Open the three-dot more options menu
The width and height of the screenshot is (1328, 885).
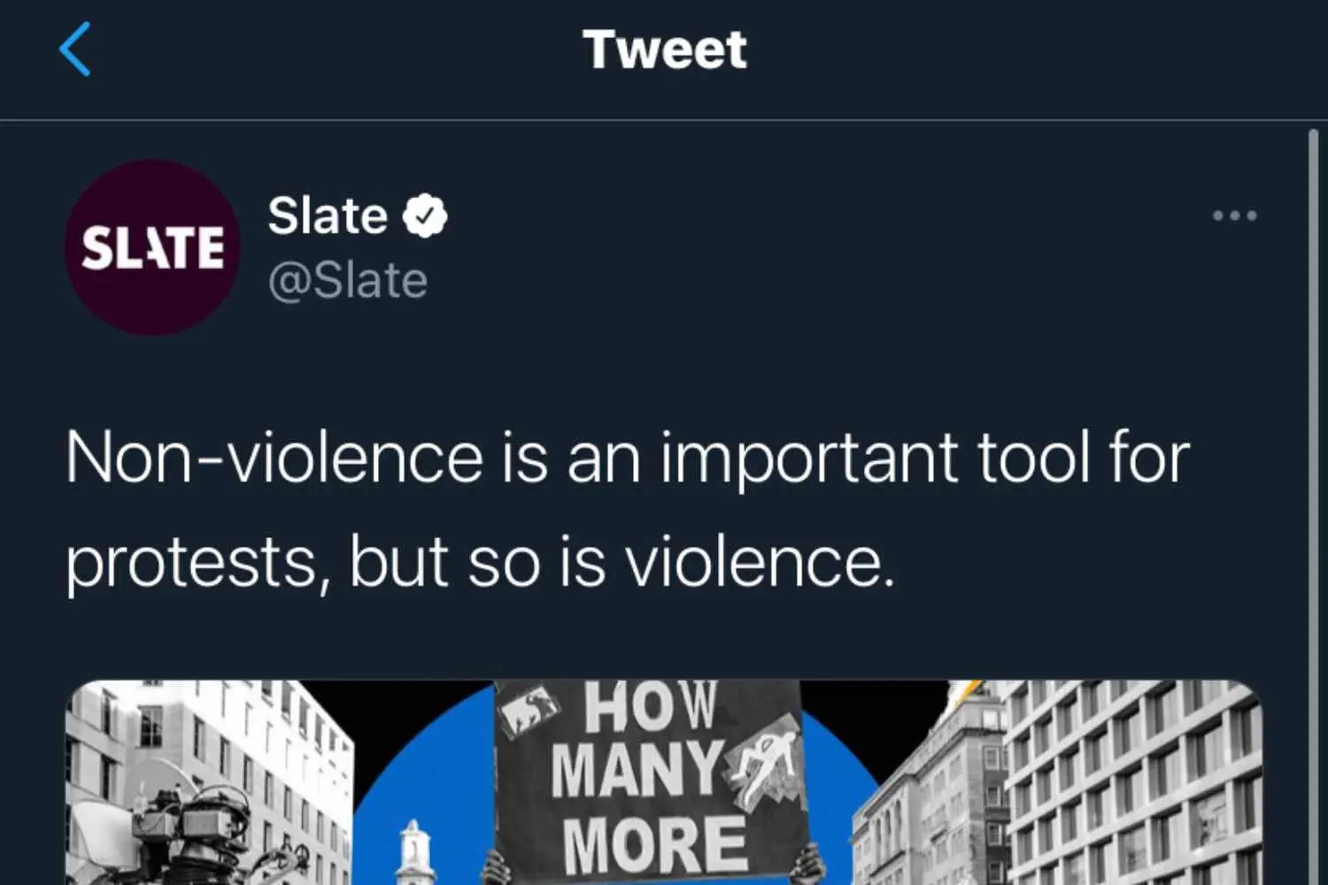(x=1234, y=215)
